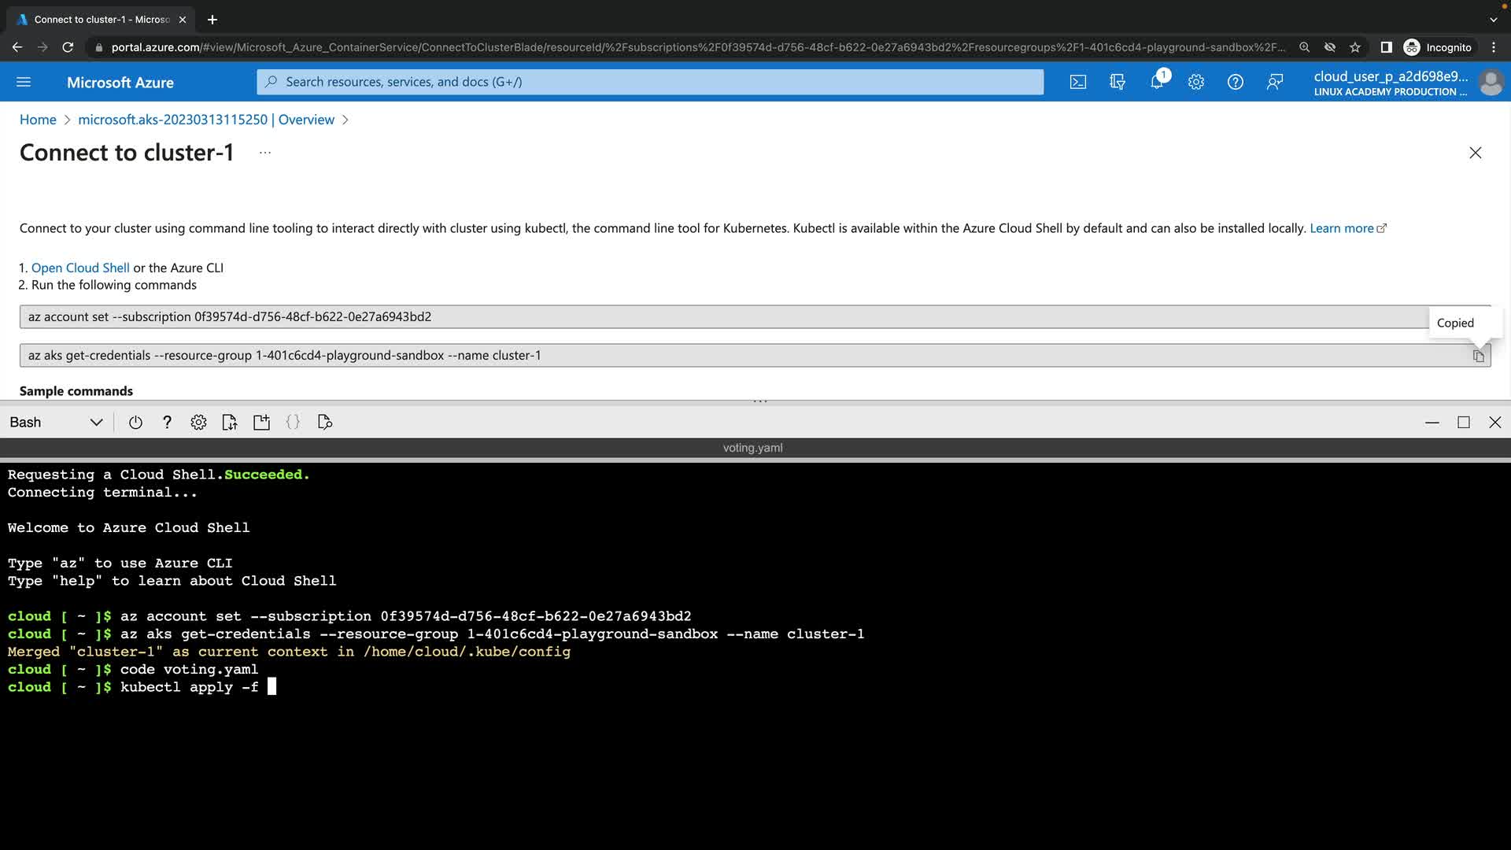The image size is (1511, 850).
Task: Open Azure portal settings gear
Action: 1196,82
